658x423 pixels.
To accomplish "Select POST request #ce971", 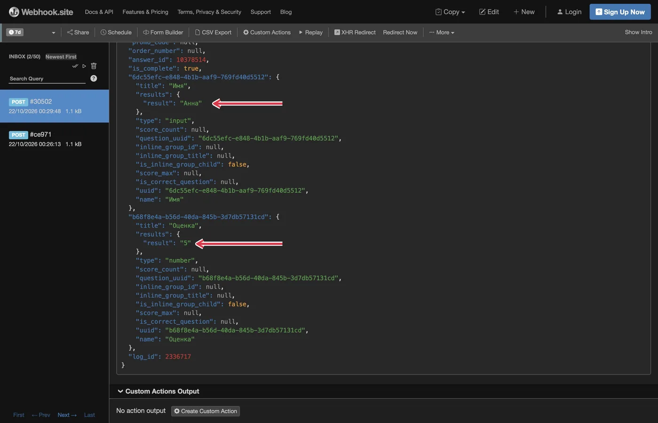I will [55, 139].
